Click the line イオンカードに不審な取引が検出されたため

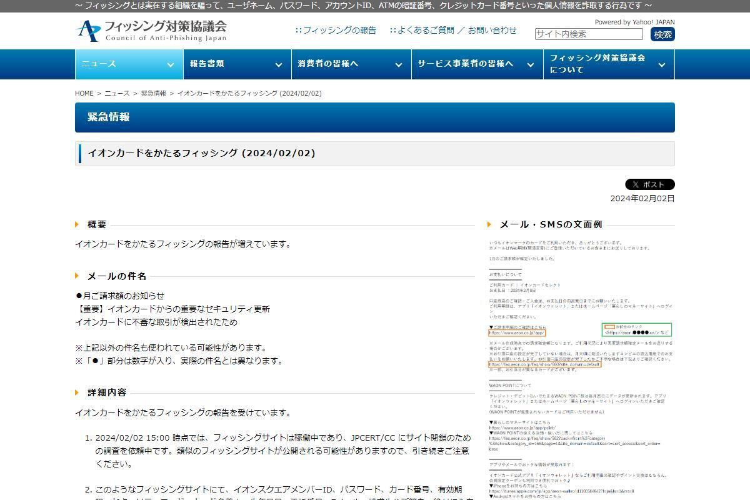156,322
